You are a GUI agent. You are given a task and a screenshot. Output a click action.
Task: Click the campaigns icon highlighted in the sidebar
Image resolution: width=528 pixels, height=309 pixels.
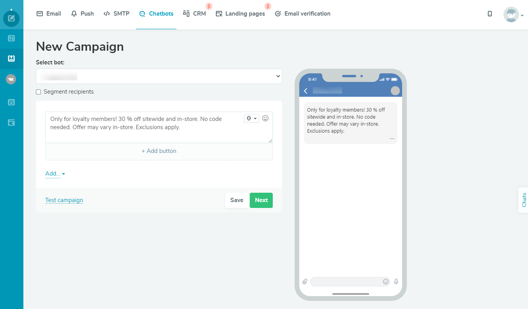pos(11,59)
